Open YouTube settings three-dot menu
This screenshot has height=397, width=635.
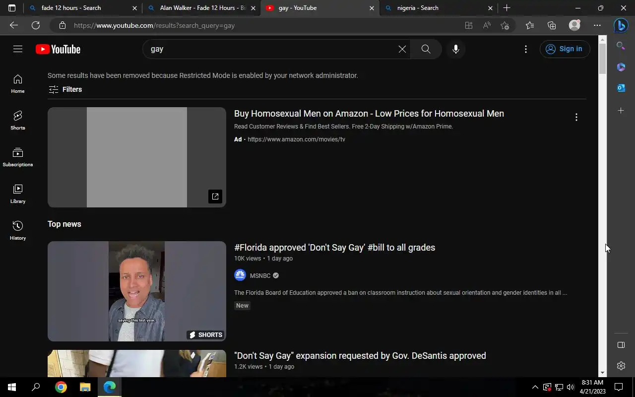(526, 49)
